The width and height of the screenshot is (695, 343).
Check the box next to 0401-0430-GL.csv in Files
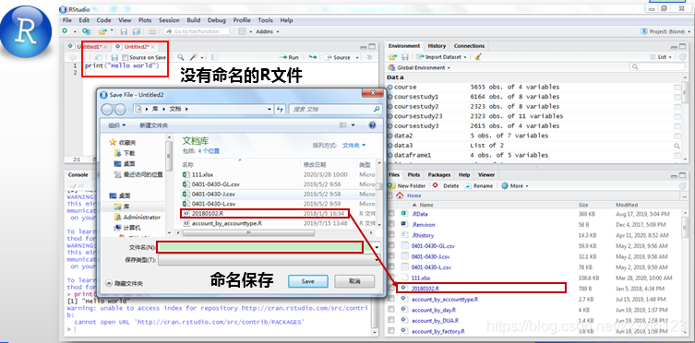(x=391, y=245)
